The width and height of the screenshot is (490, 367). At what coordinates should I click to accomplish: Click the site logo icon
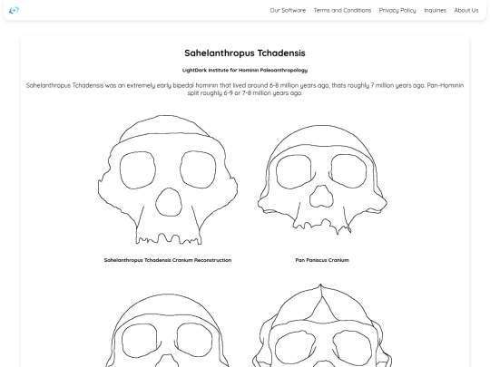pos(14,10)
